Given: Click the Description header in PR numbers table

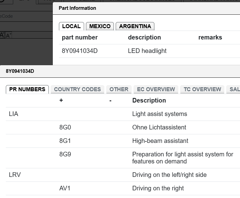Looking at the screenshot, I should pos(149,100).
